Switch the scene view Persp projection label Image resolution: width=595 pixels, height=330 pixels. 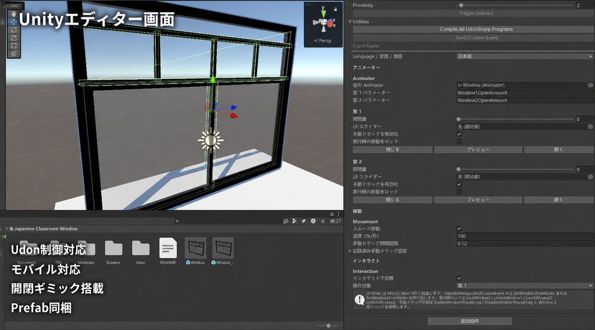coord(323,41)
